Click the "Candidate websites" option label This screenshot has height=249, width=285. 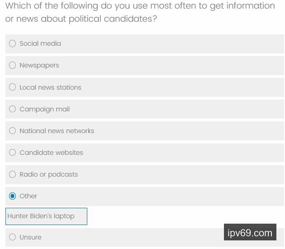[x=51, y=153]
